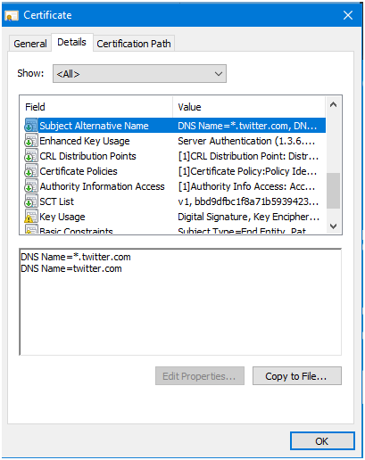Viewport: 365px width, 460px height.
Task: Click the Subject Alternative Name extension icon
Action: (x=31, y=125)
